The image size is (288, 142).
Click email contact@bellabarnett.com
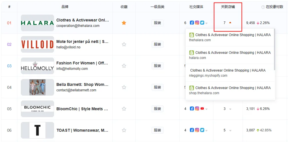[76, 90]
